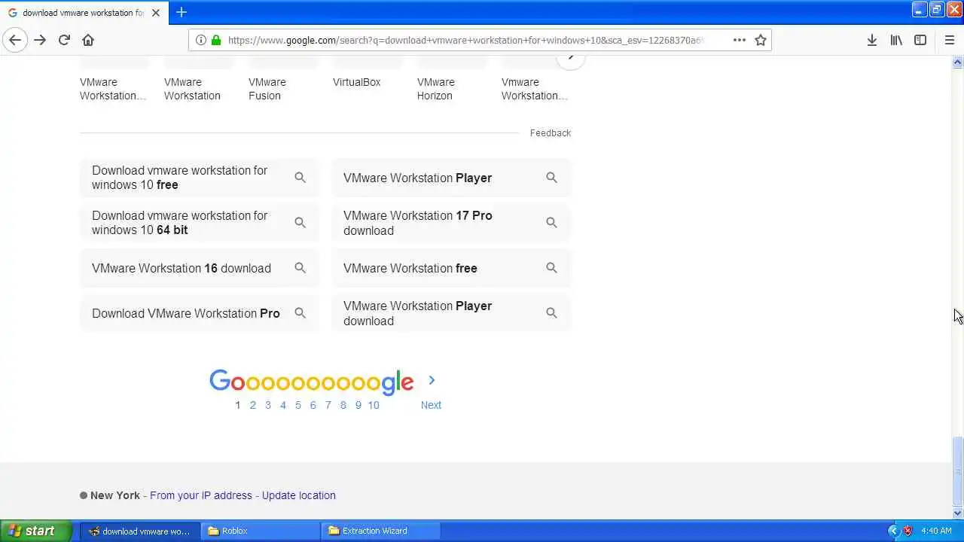The height and width of the screenshot is (542, 964).
Task: Show next related searches carousel arrow
Action: point(571,58)
